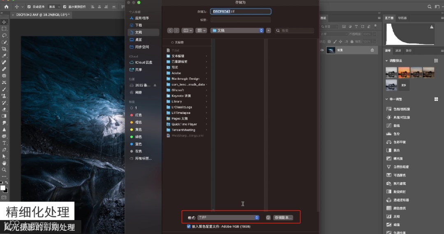This screenshot has width=444, height=234.
Task: Open auto-select 图层 dropdown in options bar
Action: click(x=54, y=7)
